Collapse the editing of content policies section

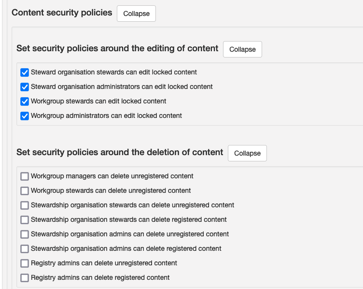click(x=242, y=49)
